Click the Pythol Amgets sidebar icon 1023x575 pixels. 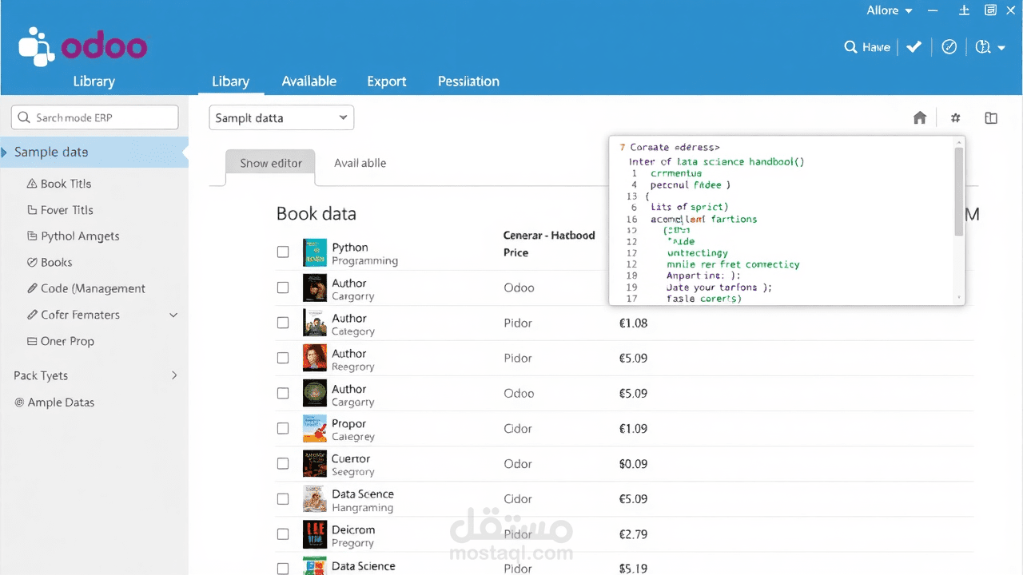(x=32, y=236)
